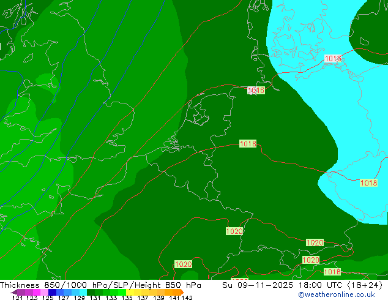This screenshot has height=300, width=388.
Task: Click the legend value 139
Action: (x=159, y=298)
